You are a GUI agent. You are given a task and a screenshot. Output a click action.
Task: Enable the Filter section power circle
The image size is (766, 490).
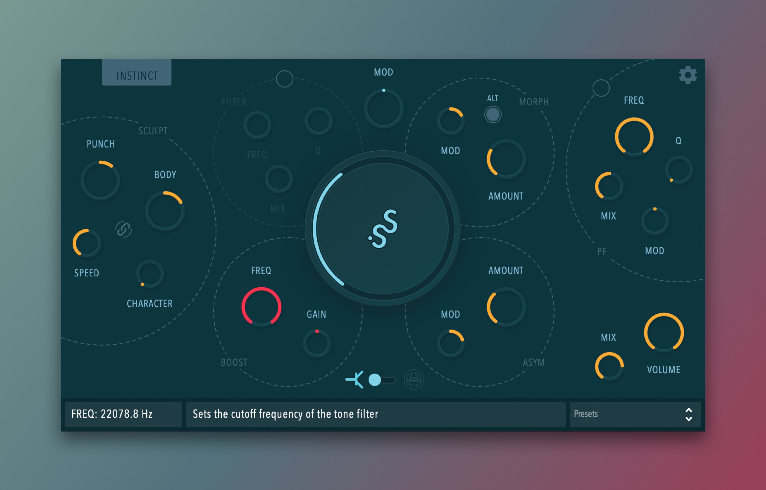click(284, 79)
